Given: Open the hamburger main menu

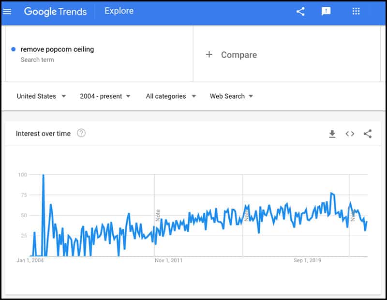Looking at the screenshot, I should coord(7,11).
